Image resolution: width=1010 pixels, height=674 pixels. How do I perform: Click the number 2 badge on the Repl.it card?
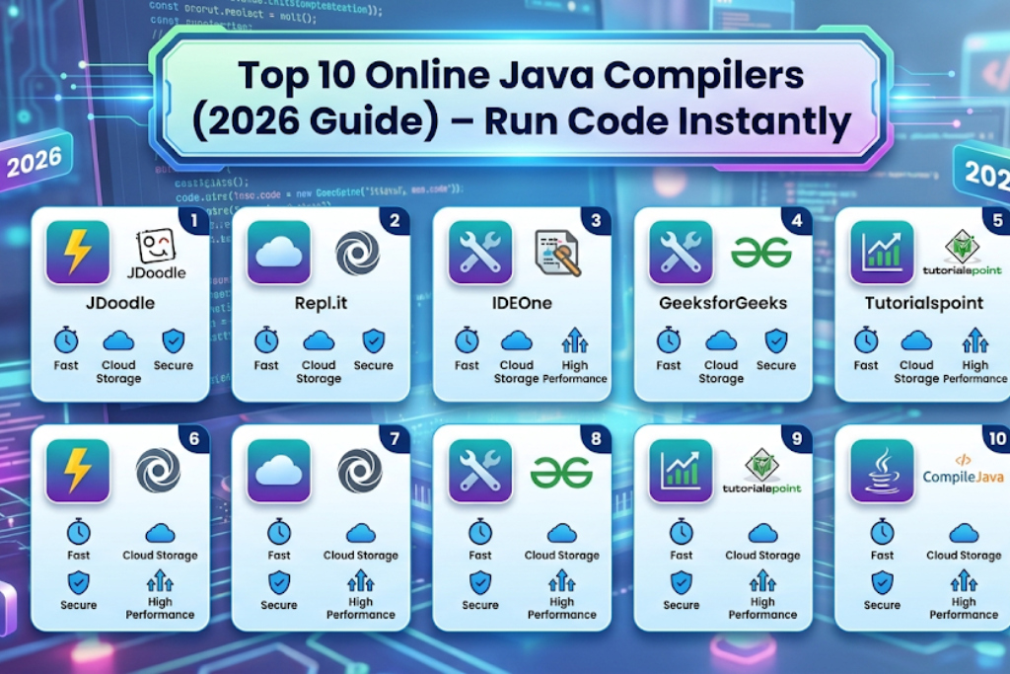tap(395, 221)
